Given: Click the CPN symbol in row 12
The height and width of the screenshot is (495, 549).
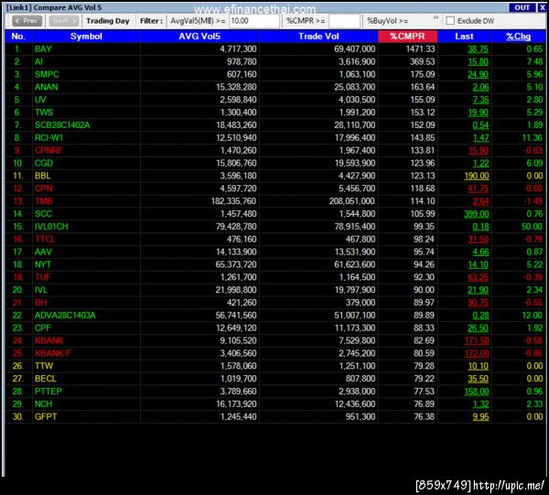Looking at the screenshot, I should 43,188.
